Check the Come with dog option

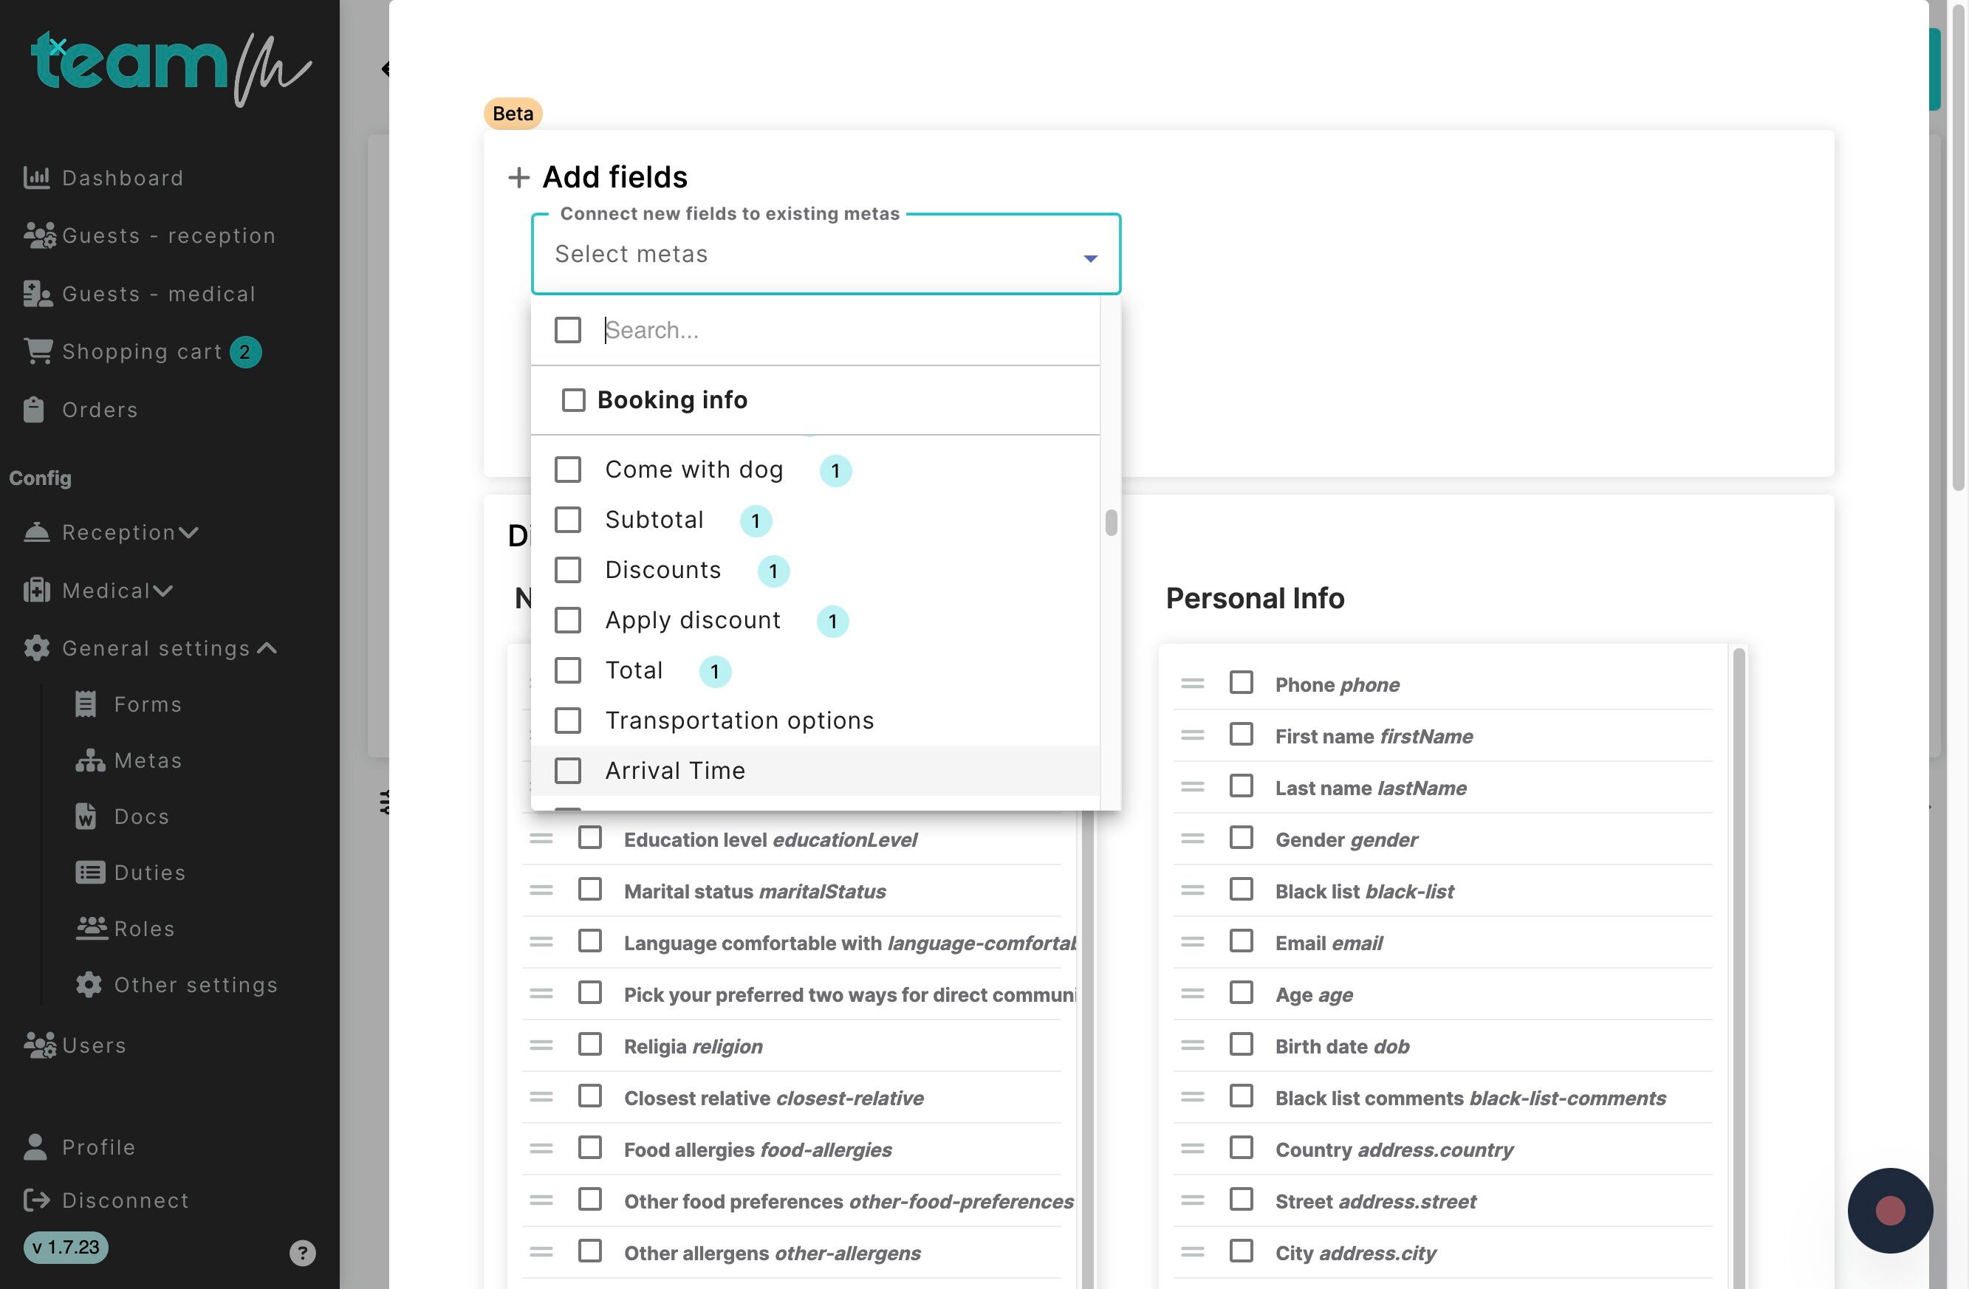[567, 470]
